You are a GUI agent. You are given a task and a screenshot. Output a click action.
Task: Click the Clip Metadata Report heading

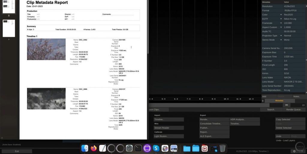point(47,2)
